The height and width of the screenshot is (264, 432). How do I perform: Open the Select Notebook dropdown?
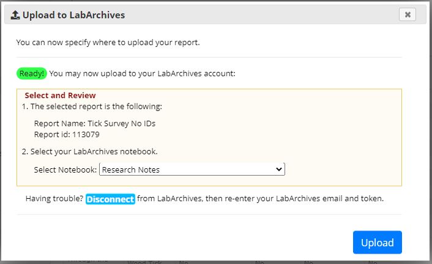192,169
